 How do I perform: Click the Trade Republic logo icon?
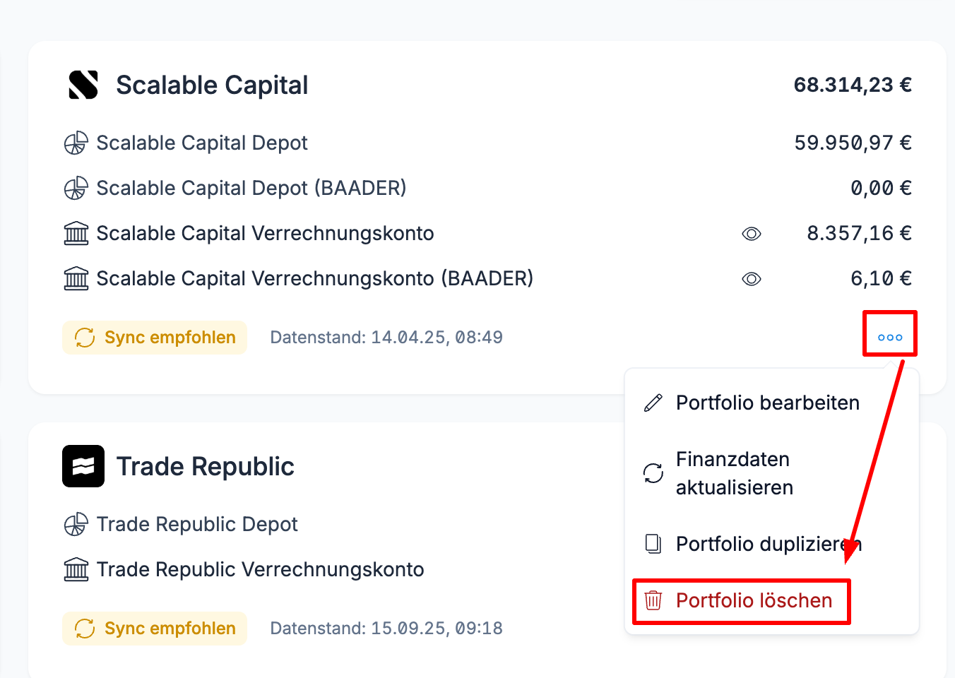83,466
